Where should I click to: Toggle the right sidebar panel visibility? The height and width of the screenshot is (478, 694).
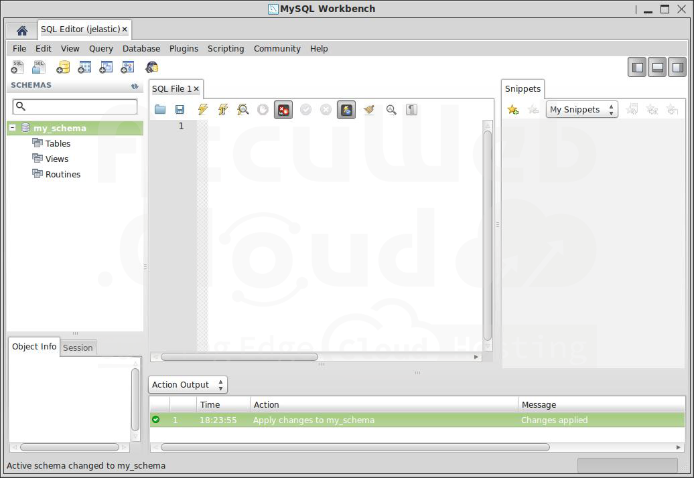tap(677, 67)
